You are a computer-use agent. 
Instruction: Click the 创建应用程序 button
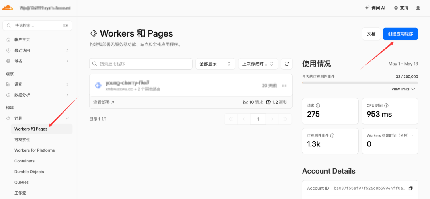tap(401, 34)
